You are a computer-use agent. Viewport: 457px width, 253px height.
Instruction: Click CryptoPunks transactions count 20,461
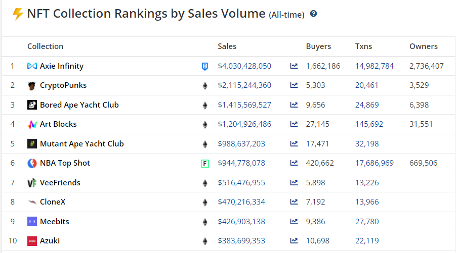coord(366,85)
